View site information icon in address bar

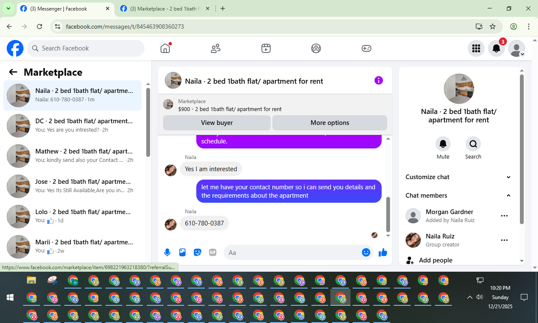click(x=58, y=26)
